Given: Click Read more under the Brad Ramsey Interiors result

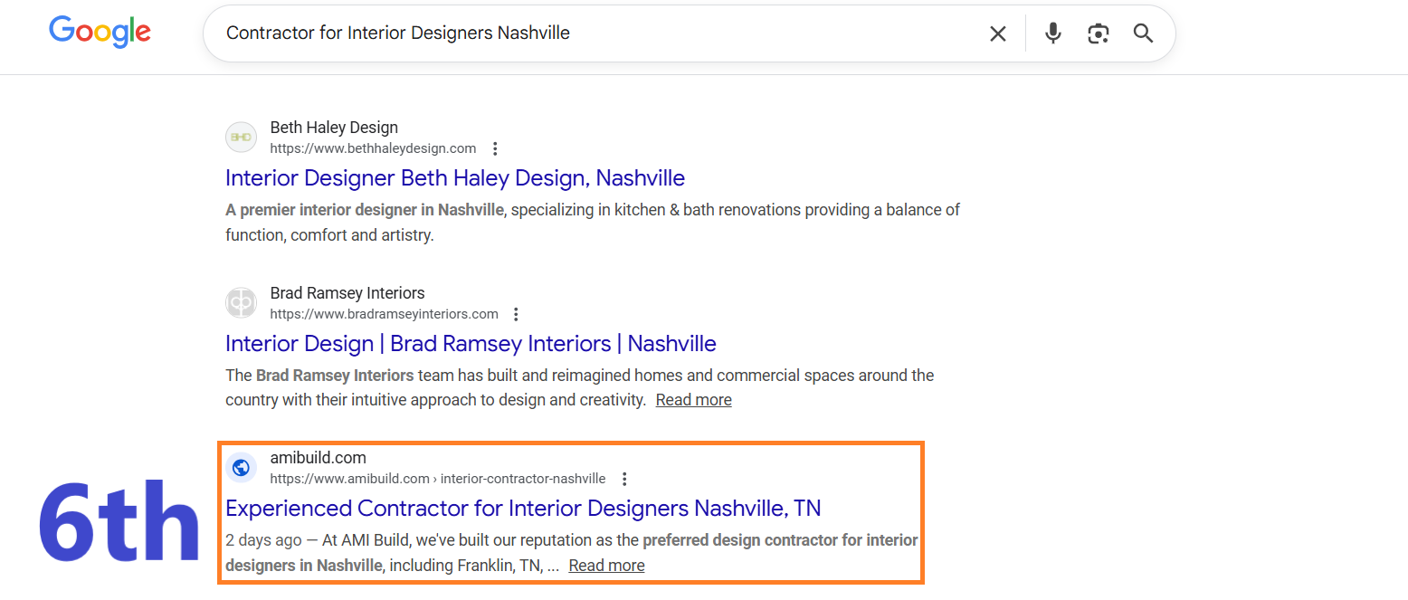Looking at the screenshot, I should point(694,400).
